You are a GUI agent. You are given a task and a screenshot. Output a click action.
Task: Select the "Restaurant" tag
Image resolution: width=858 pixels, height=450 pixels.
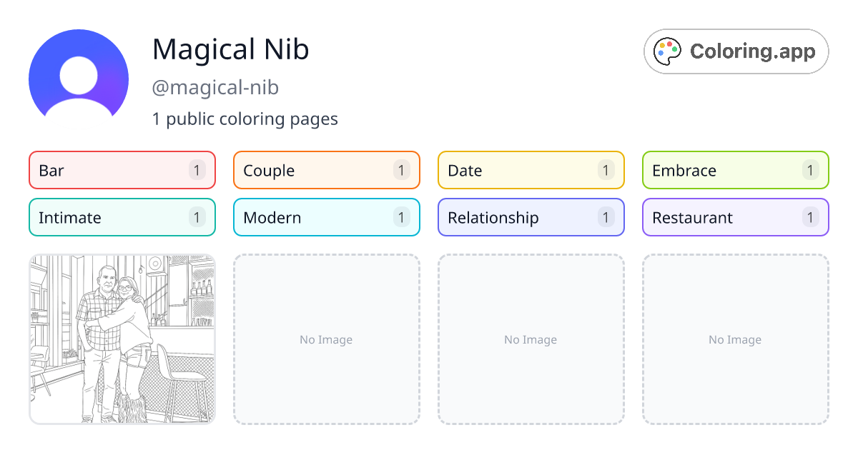click(x=735, y=217)
